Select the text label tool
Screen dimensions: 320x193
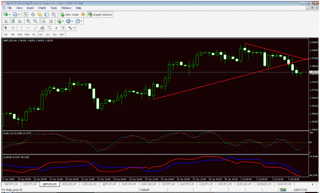[x=63, y=28]
